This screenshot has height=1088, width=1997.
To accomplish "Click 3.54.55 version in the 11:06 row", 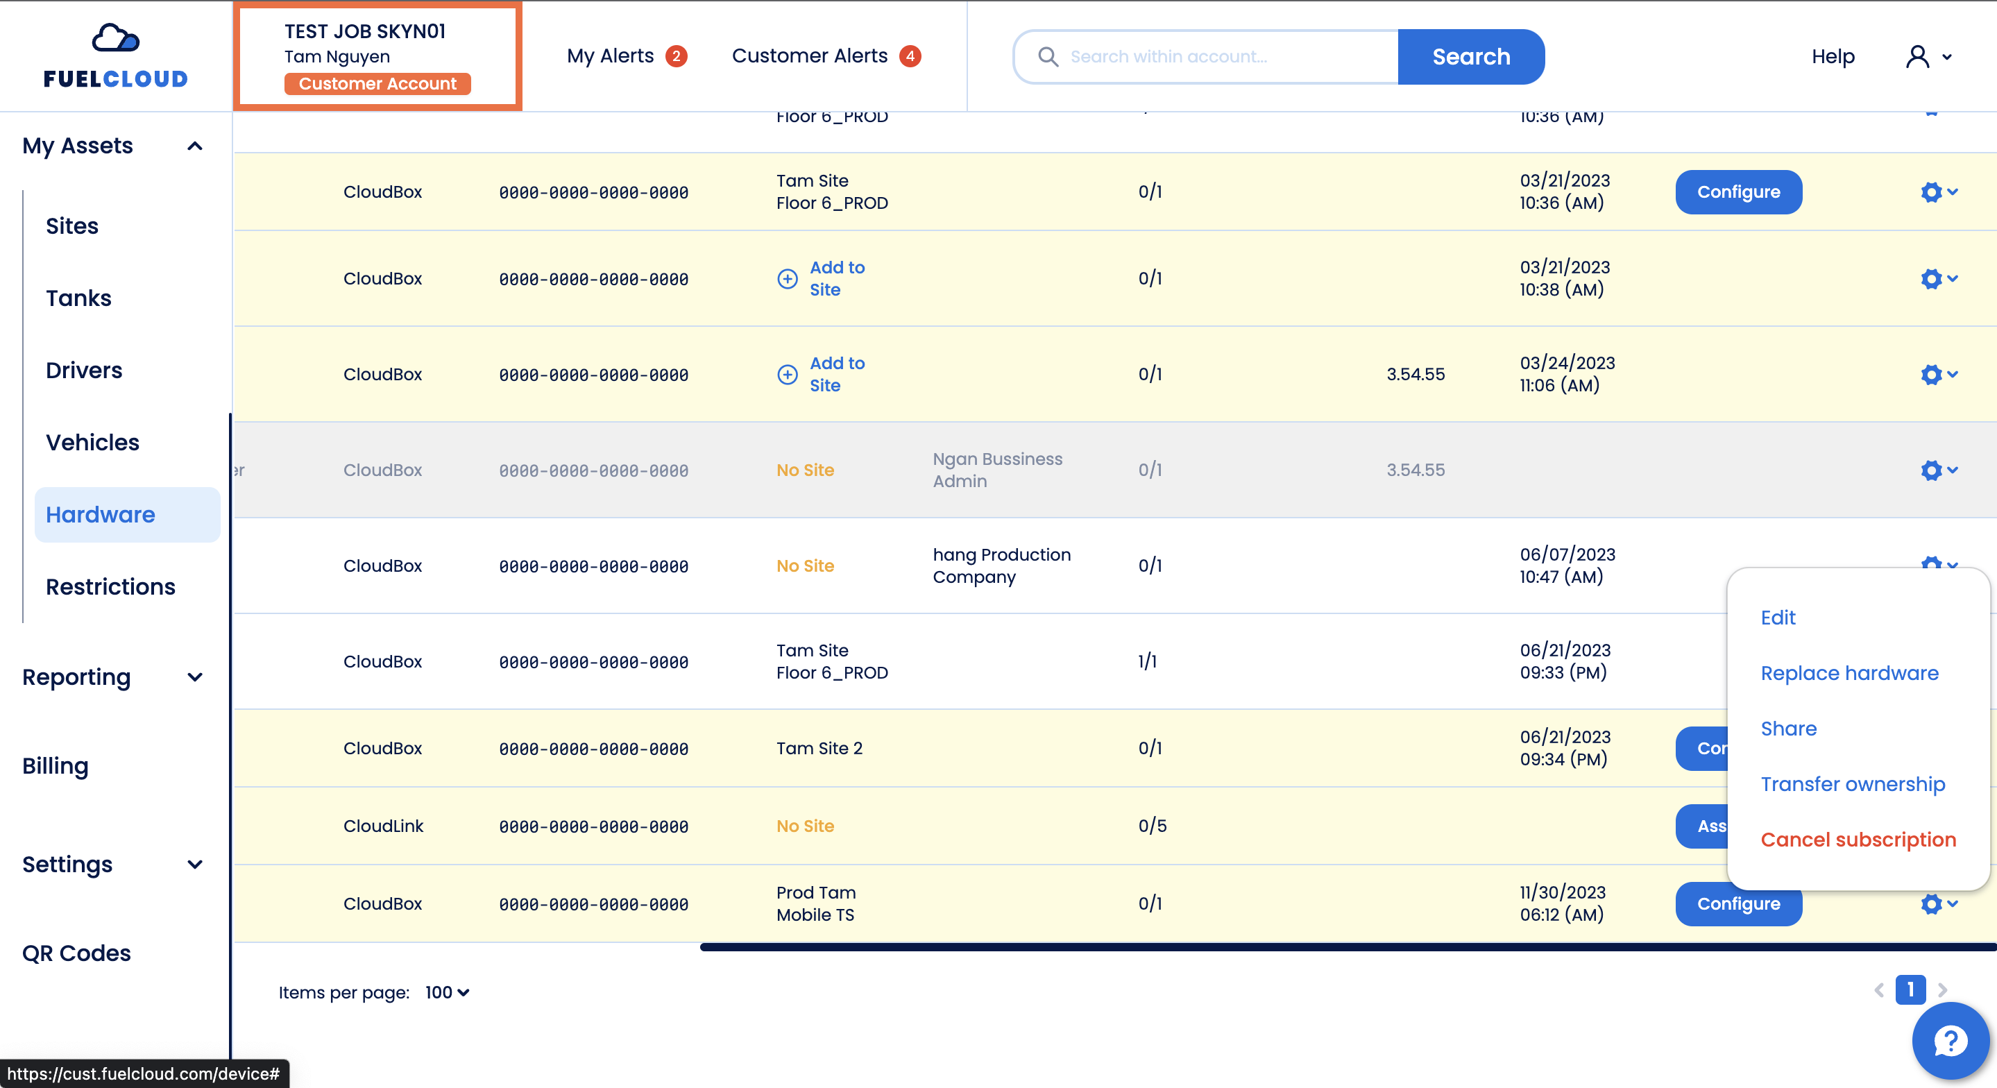I will [x=1415, y=375].
